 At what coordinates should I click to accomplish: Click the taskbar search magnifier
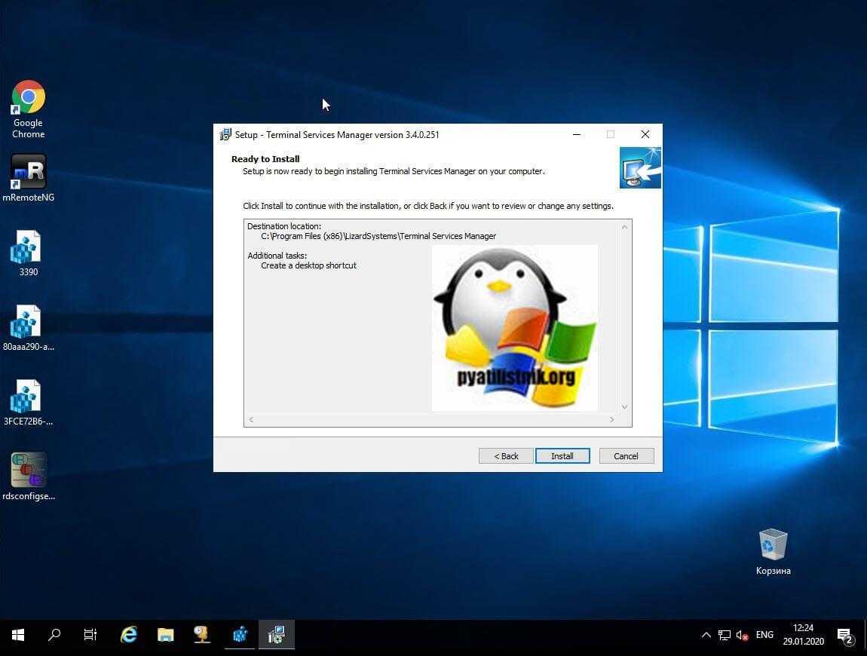(x=54, y=635)
